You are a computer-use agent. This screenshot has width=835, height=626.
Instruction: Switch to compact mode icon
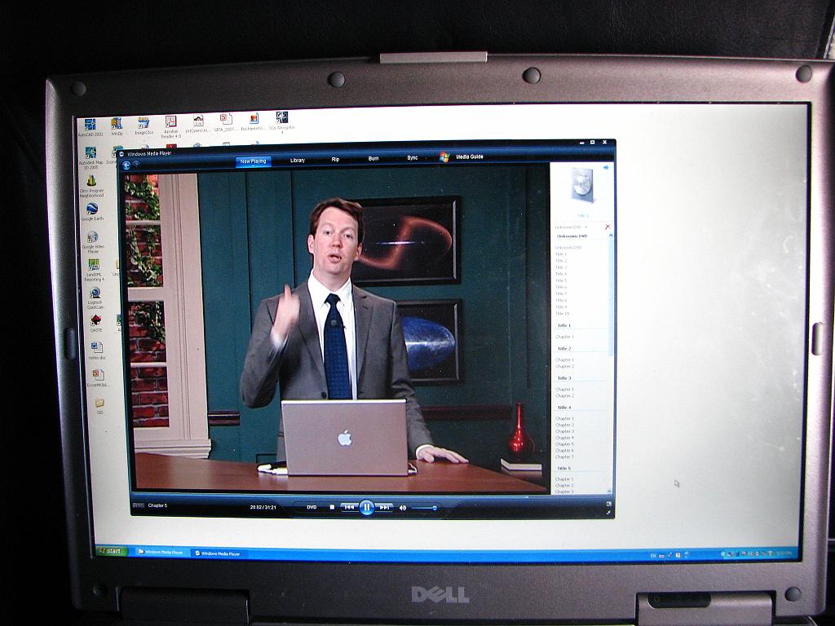(608, 504)
